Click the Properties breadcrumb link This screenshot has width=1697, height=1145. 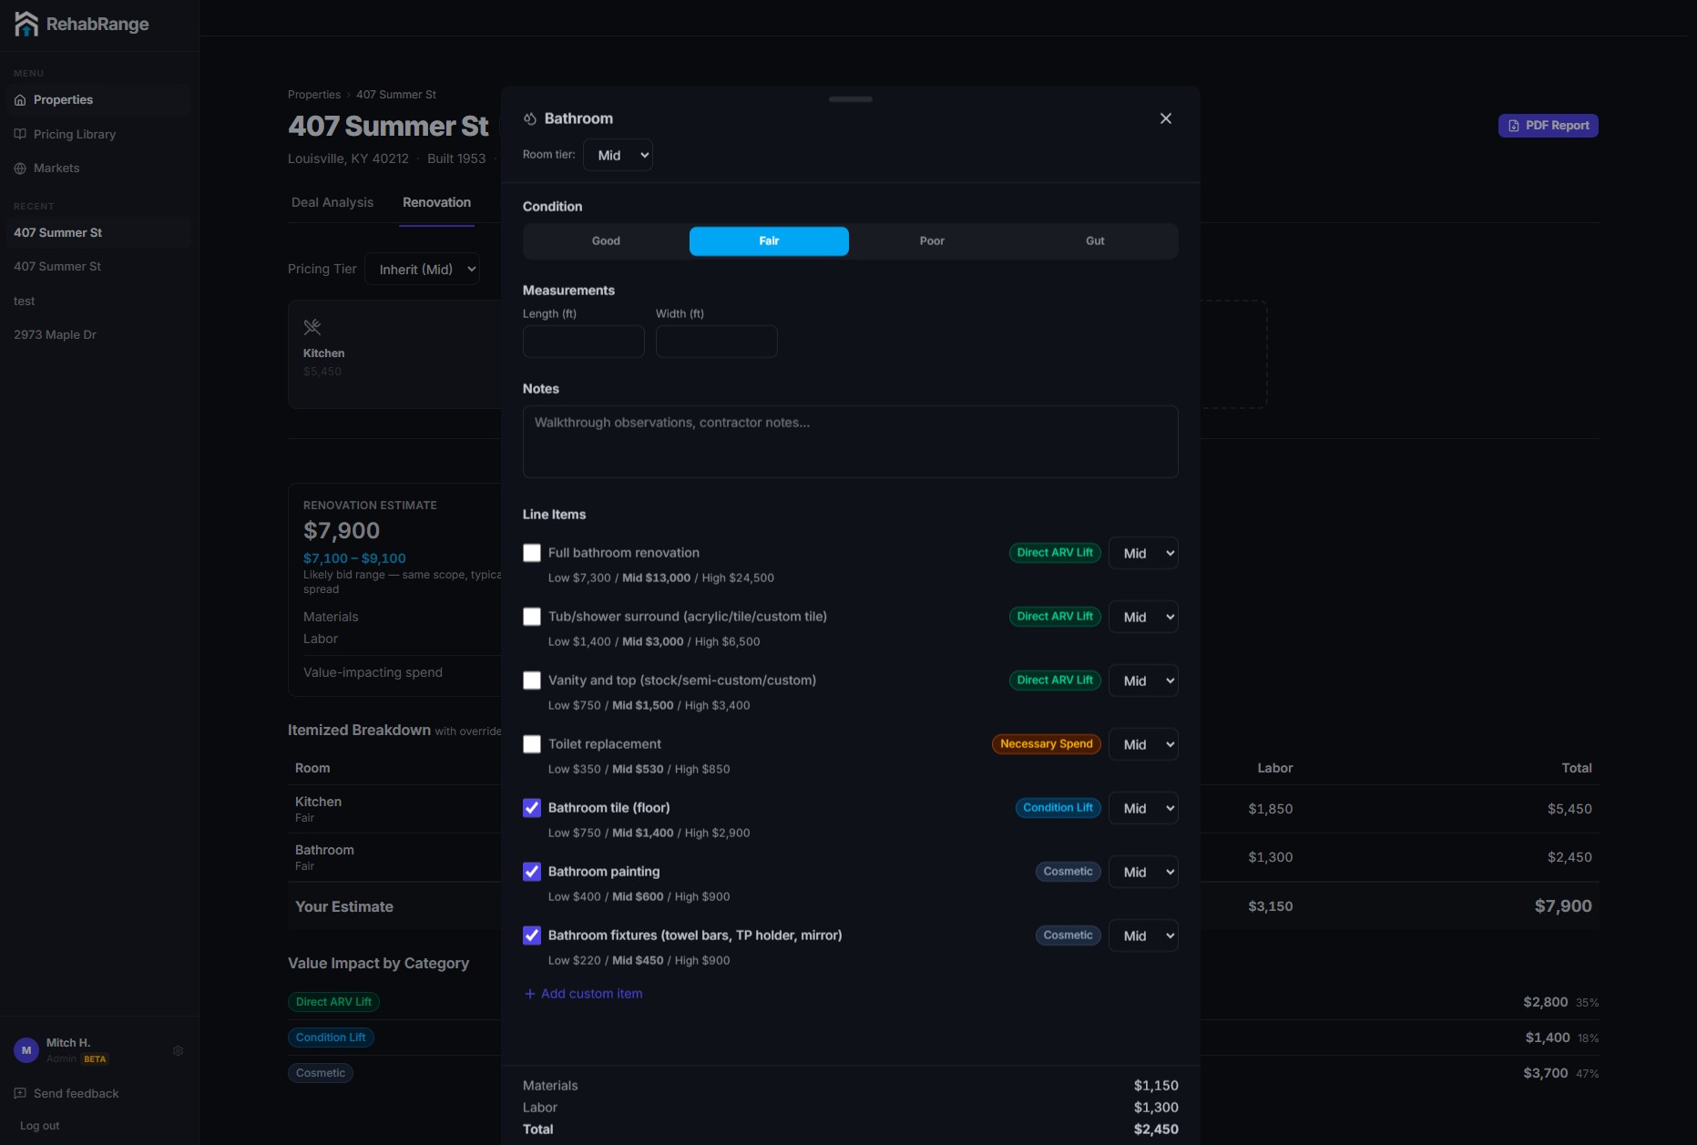click(x=314, y=95)
